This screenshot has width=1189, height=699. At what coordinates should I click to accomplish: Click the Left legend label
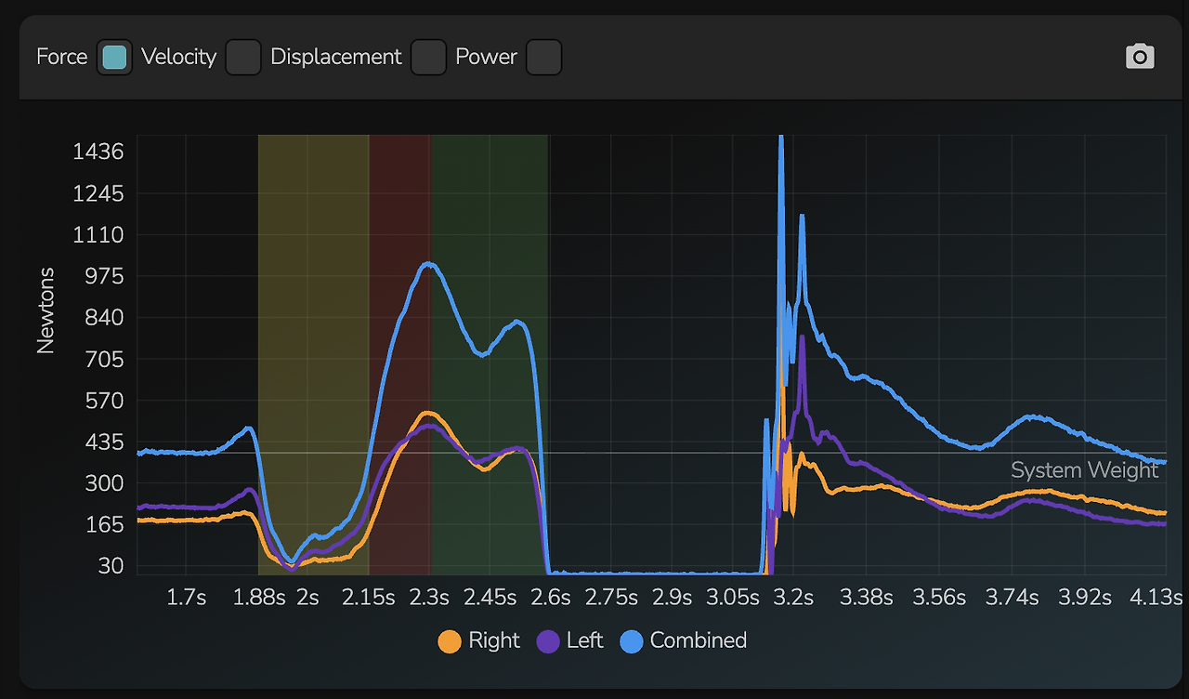pyautogui.click(x=584, y=640)
